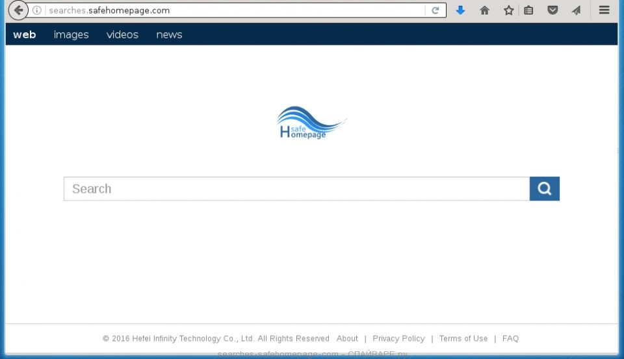Switch to the videos tab
The width and height of the screenshot is (624, 359).
click(x=122, y=34)
